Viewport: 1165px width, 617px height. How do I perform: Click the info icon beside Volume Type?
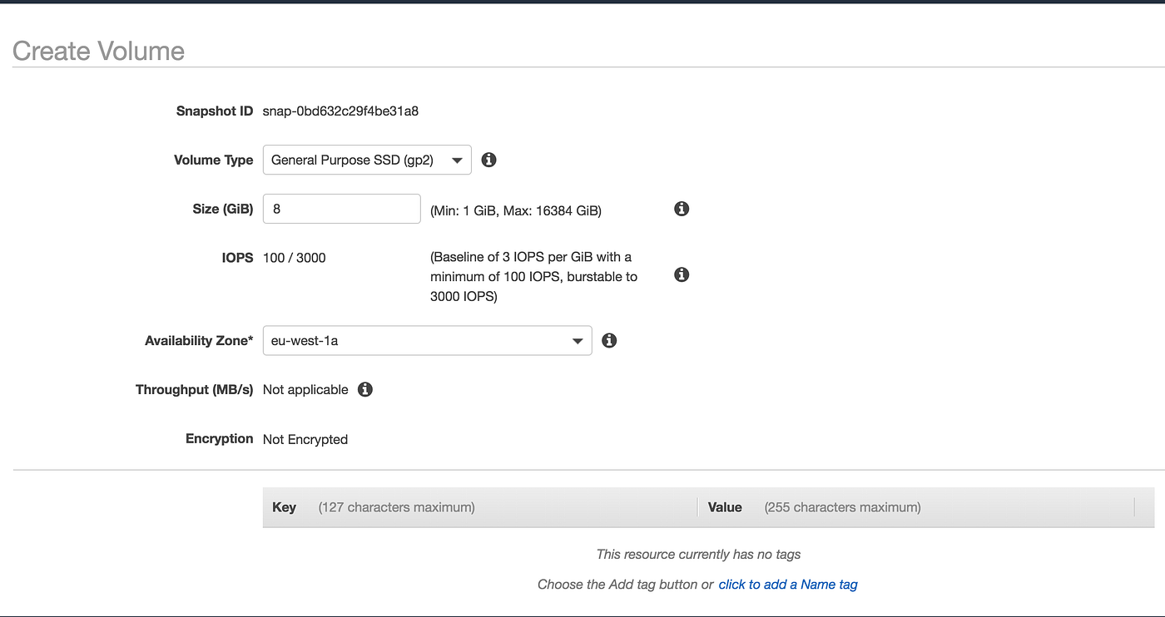[x=489, y=160]
